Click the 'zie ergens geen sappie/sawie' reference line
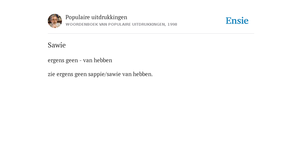 click(100, 74)
